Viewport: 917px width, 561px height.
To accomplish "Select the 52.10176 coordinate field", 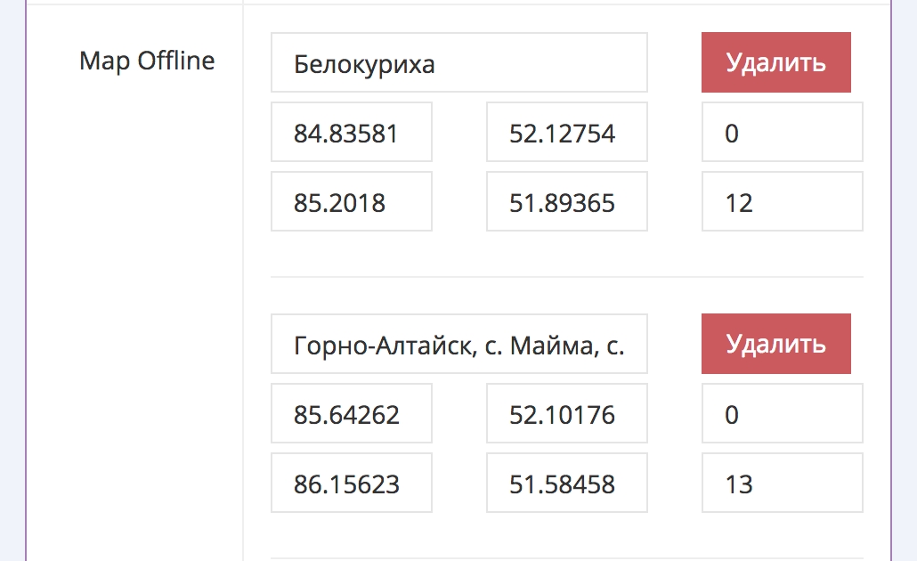I will click(566, 414).
